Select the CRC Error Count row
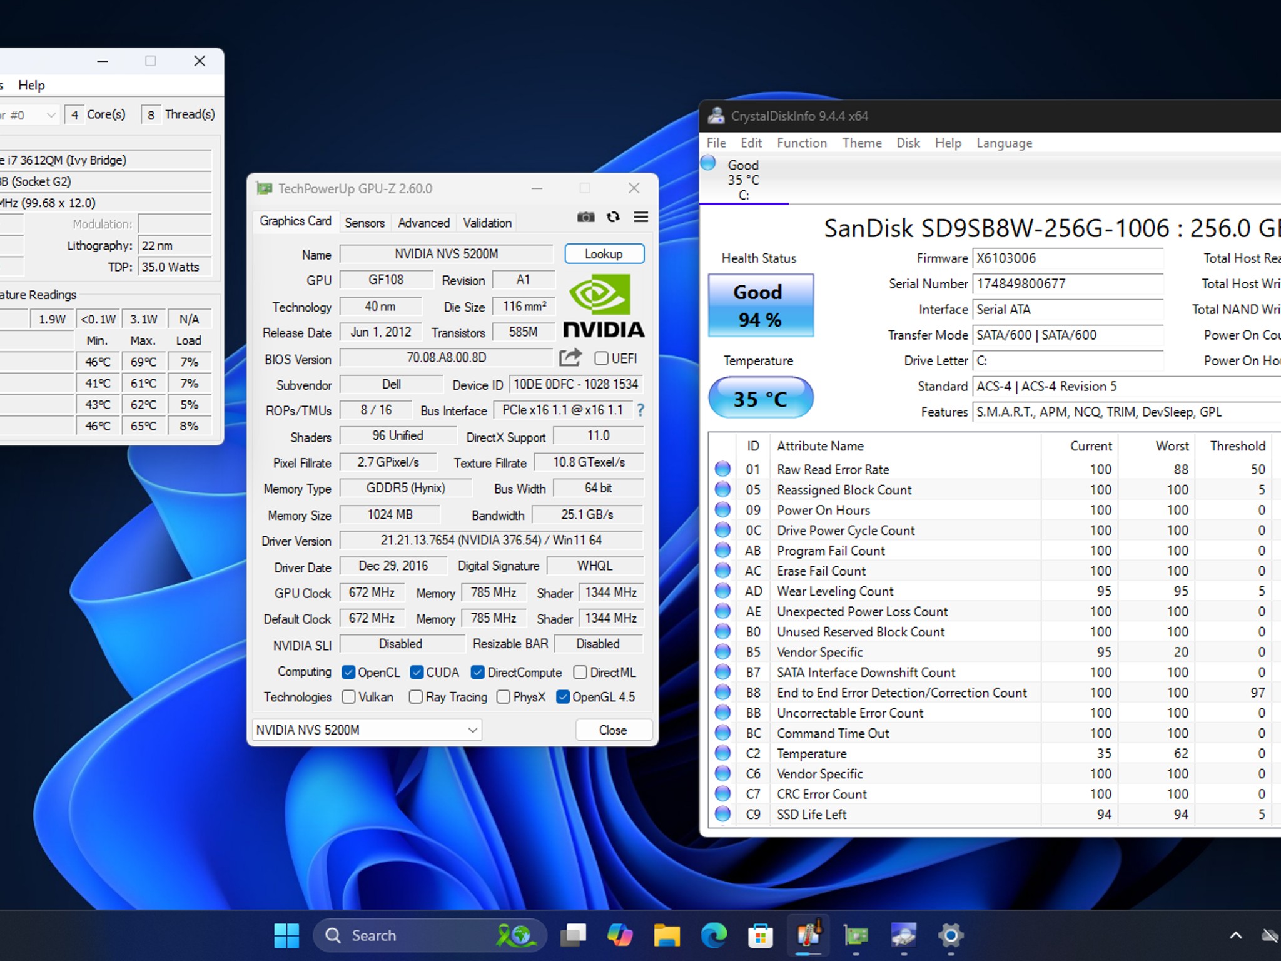1281x961 pixels. click(994, 794)
